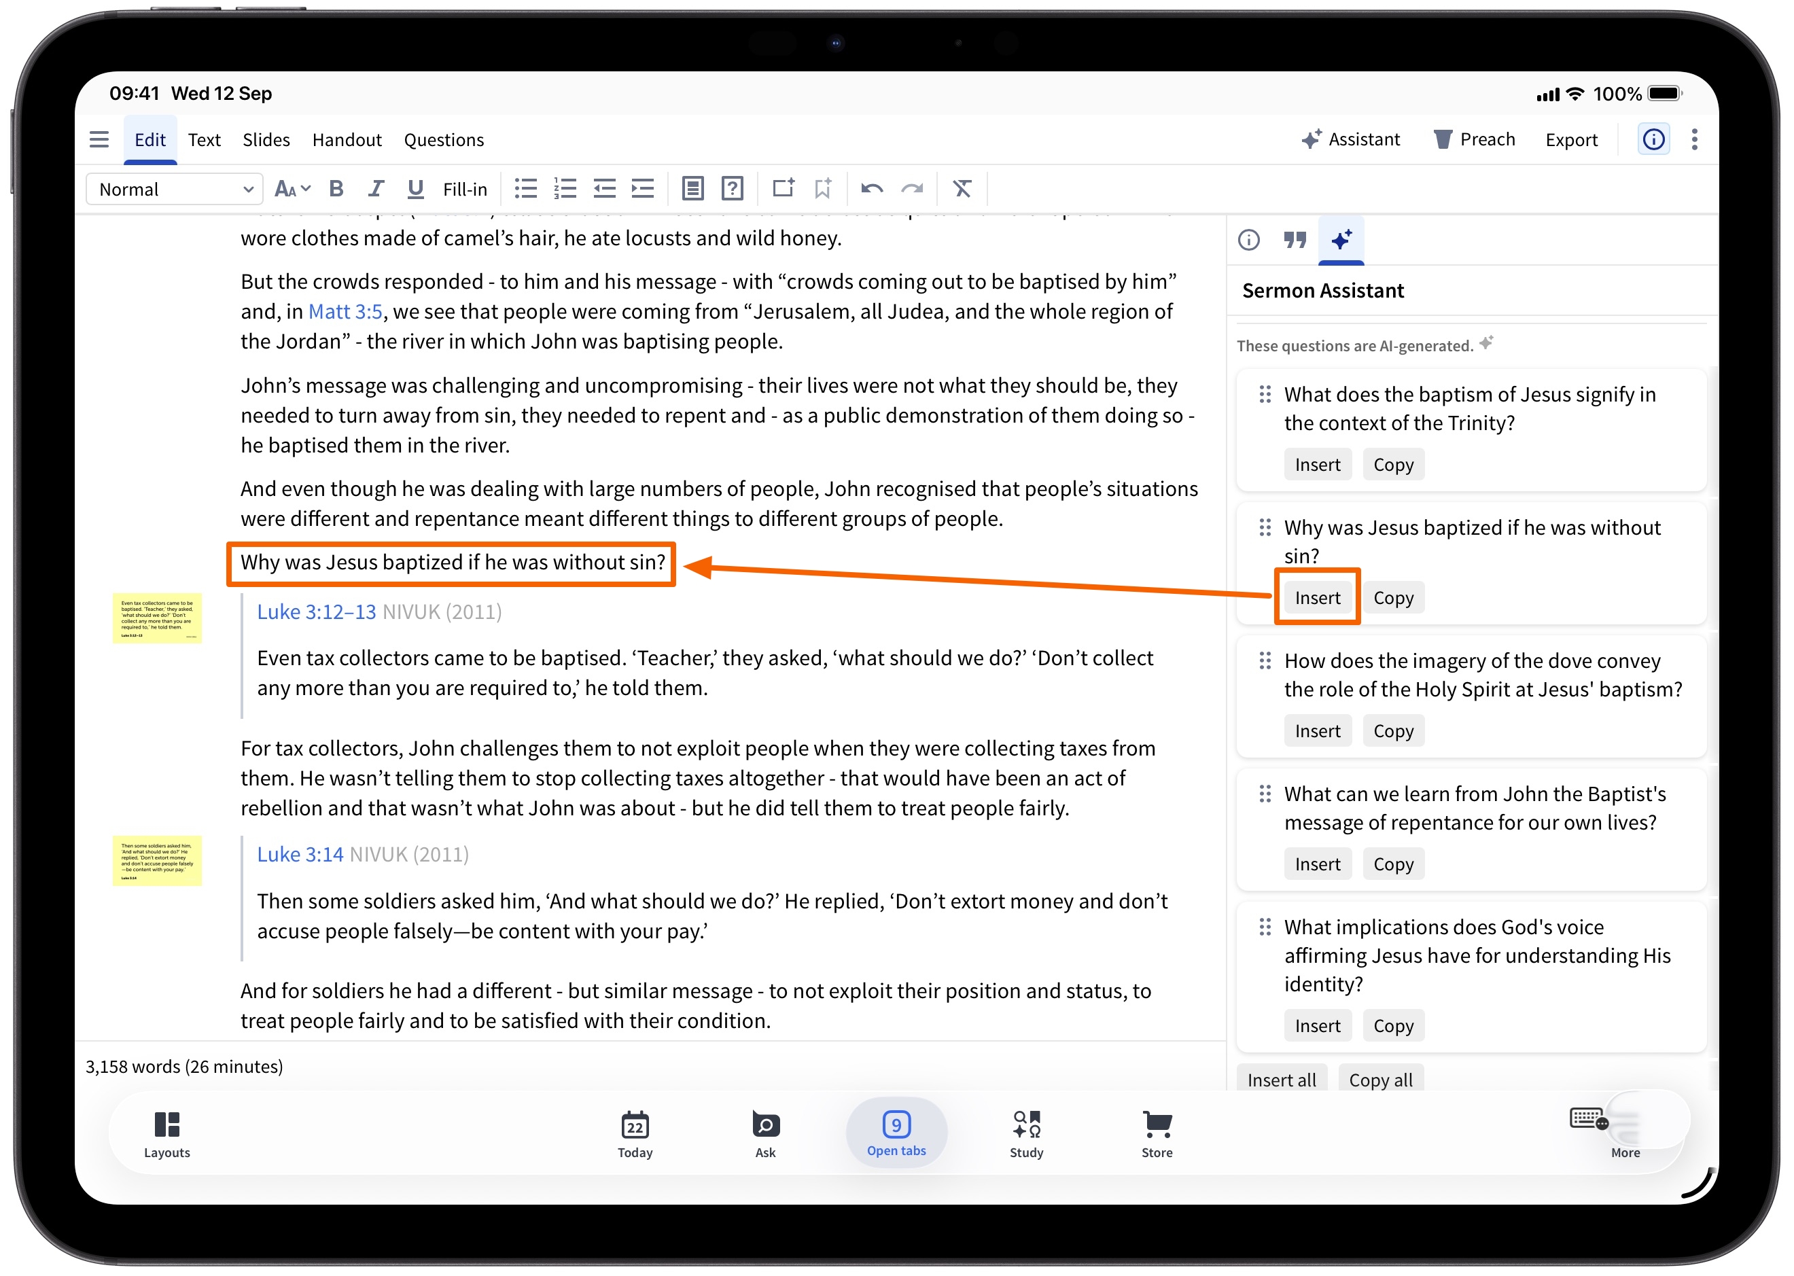Click the word count in the status bar
The height and width of the screenshot is (1276, 1794).
click(x=184, y=1067)
